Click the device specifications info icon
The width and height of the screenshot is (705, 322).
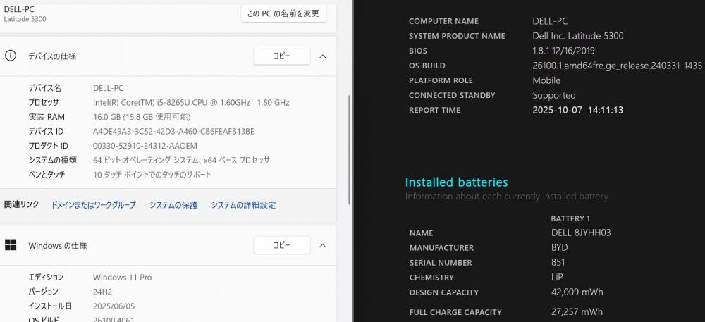(x=11, y=56)
